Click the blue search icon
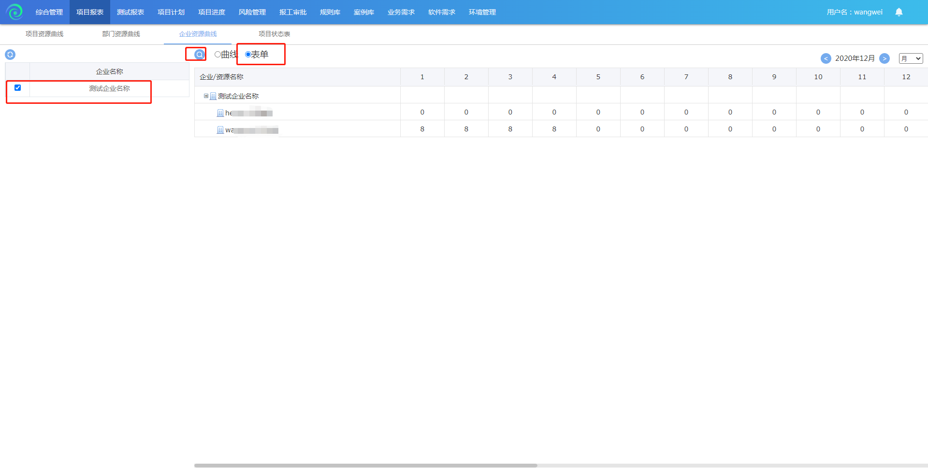This screenshot has height=468, width=928. point(199,55)
